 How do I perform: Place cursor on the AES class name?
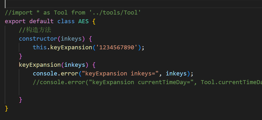coord(83,21)
